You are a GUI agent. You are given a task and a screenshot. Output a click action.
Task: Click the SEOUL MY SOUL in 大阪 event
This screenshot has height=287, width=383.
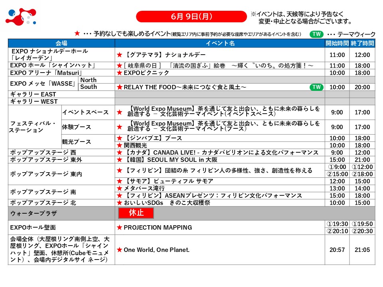pyautogui.click(x=172, y=160)
